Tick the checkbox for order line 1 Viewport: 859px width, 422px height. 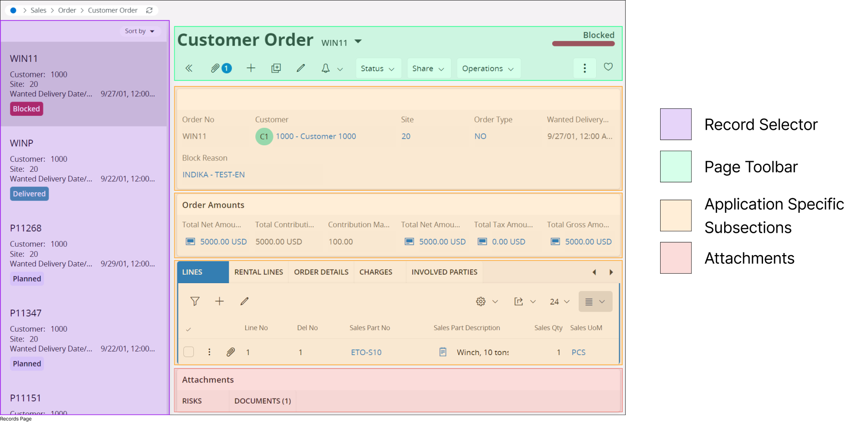pyautogui.click(x=189, y=352)
